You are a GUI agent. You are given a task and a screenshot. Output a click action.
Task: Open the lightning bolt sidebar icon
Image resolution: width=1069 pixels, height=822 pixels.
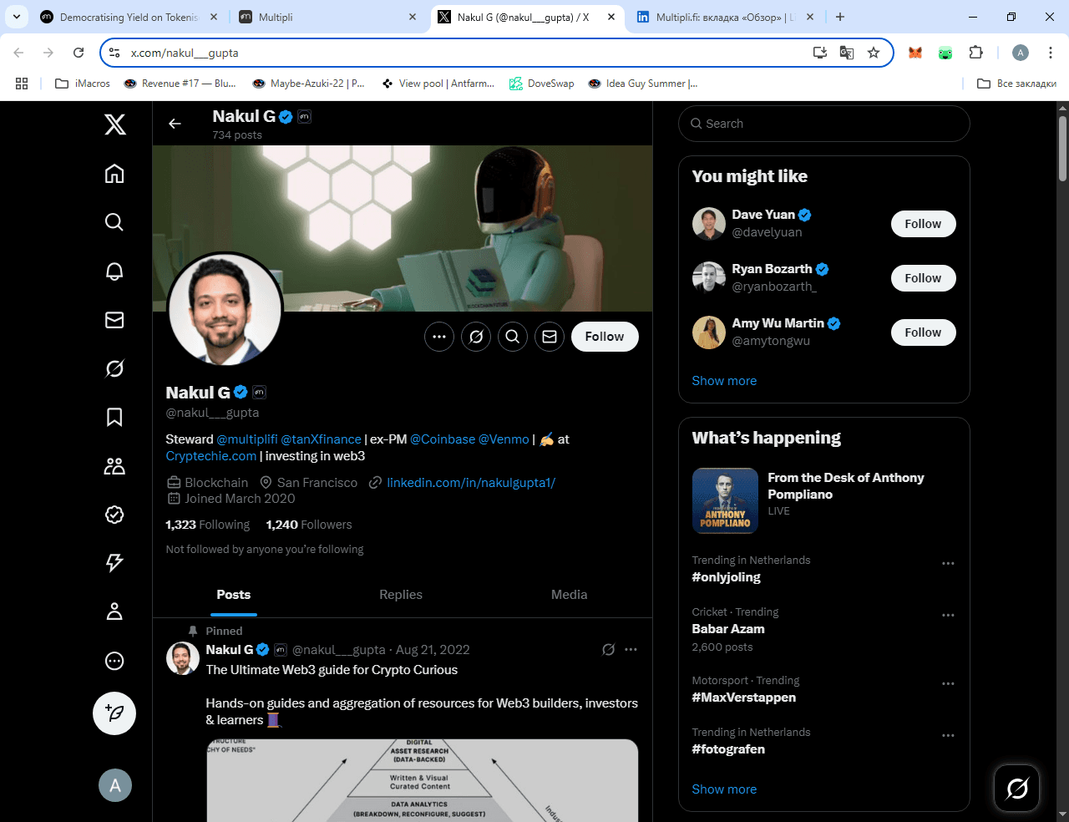pos(114,563)
